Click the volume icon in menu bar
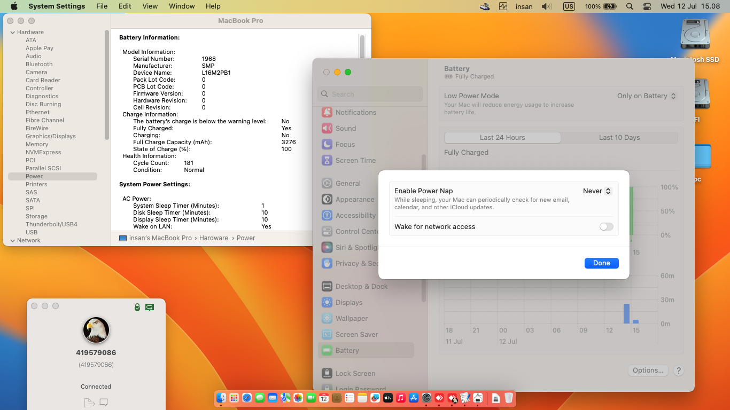 546,6
